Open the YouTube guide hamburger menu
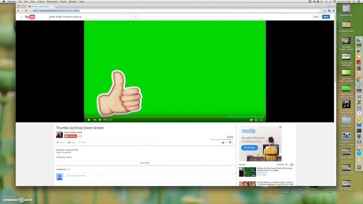Image resolution: width=363 pixels, height=204 pixels. coord(22,17)
